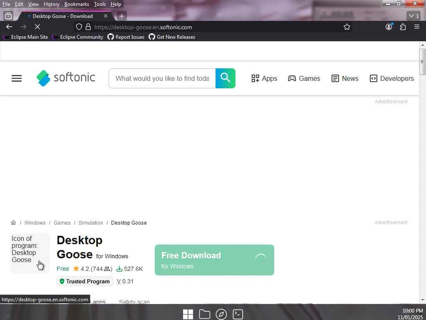Click the home breadcrumb icon

[x=13, y=222]
